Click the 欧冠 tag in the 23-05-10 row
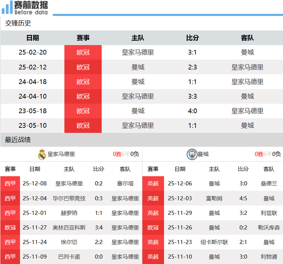The height and width of the screenshot is (264, 283). pyautogui.click(x=83, y=126)
